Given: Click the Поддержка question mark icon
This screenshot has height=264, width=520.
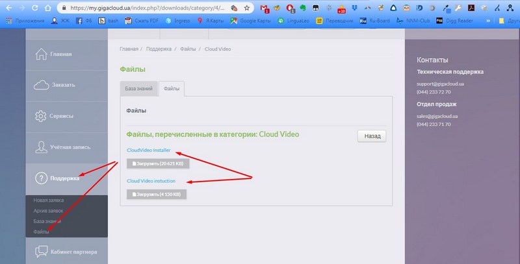Looking at the screenshot, I should point(41,178).
